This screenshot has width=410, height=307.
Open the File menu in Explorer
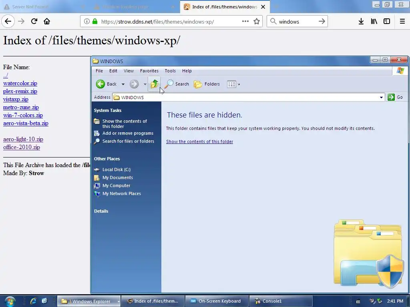(99, 71)
